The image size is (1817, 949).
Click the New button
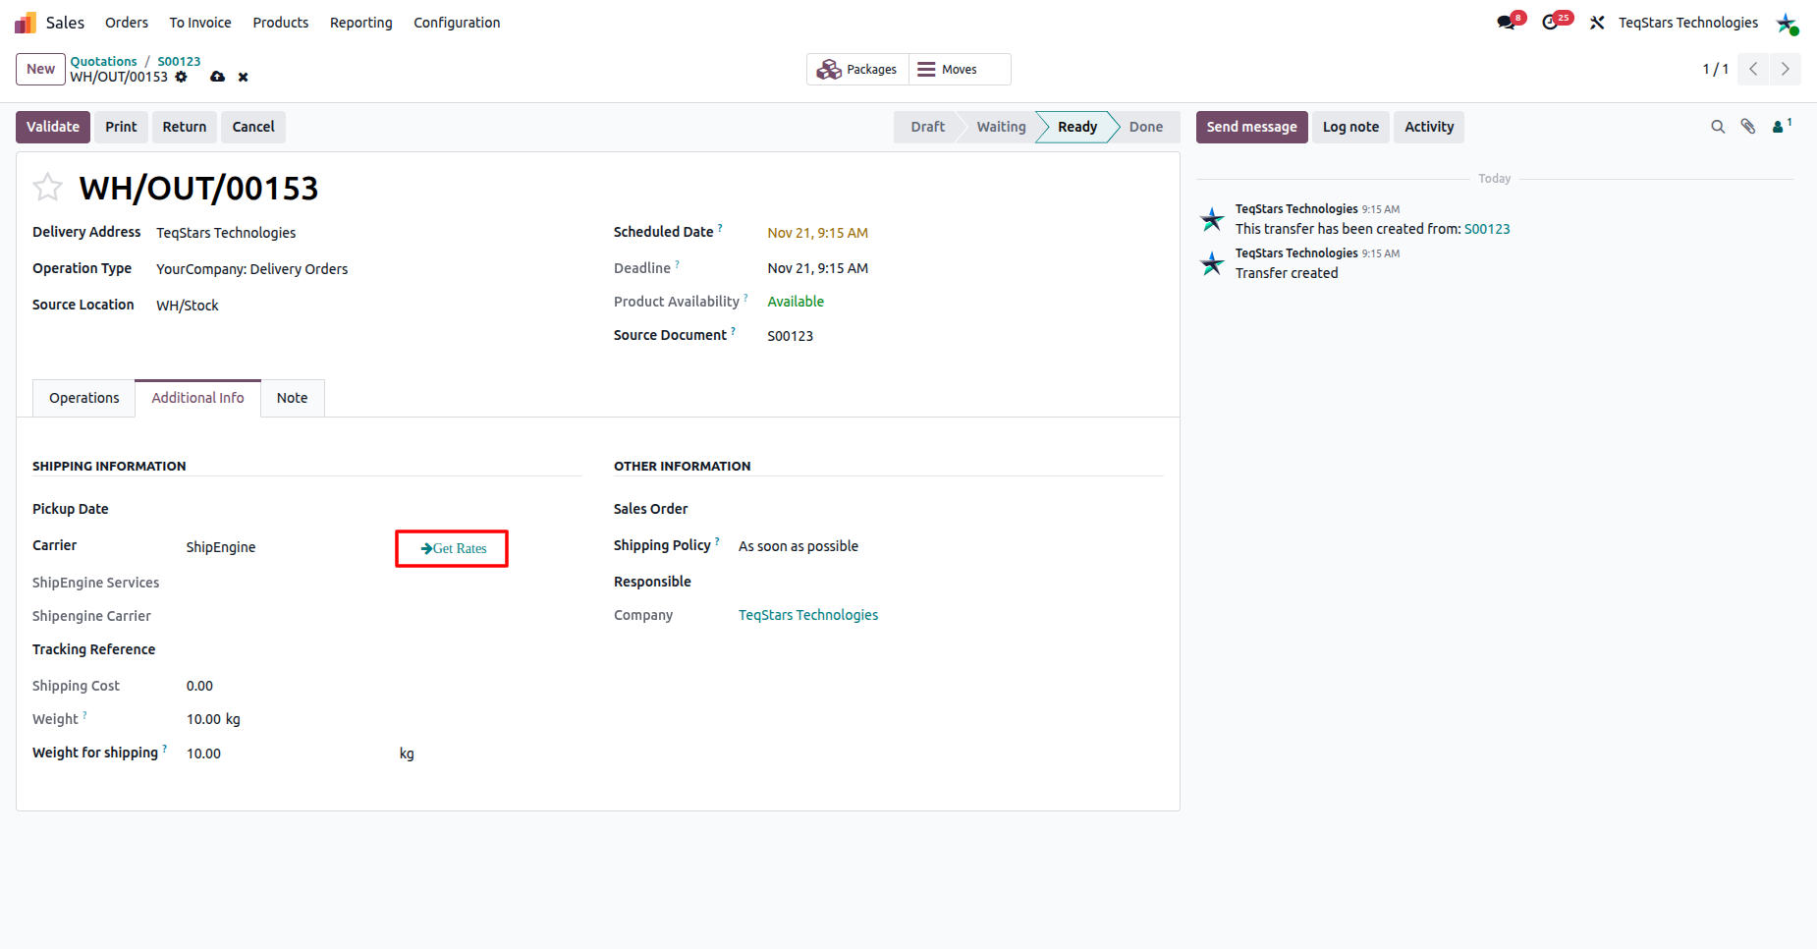click(x=41, y=69)
